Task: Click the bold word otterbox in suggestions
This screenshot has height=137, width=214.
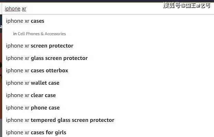Action: tap(57, 71)
